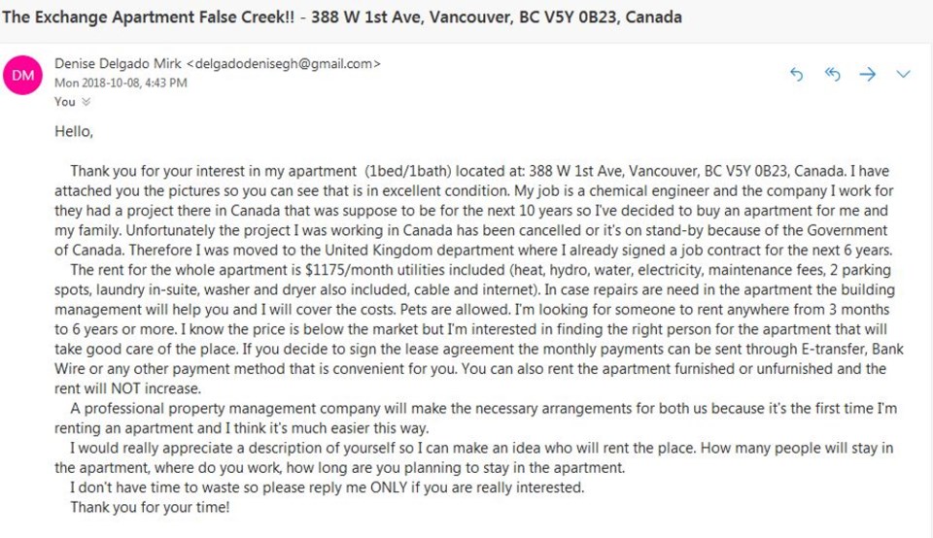Open the Denise Delgado Mirk sender name
The height and width of the screenshot is (538, 933).
tap(118, 64)
